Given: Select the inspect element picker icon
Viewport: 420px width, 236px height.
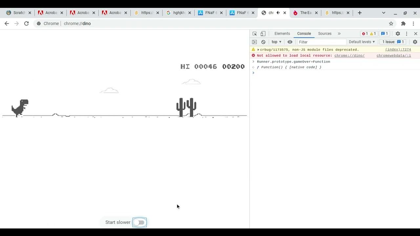Looking at the screenshot, I should point(255,34).
